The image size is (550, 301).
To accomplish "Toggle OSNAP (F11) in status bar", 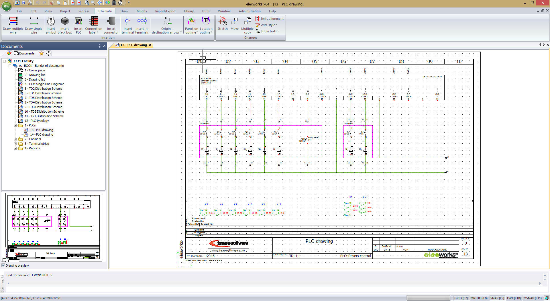I will tap(533, 298).
